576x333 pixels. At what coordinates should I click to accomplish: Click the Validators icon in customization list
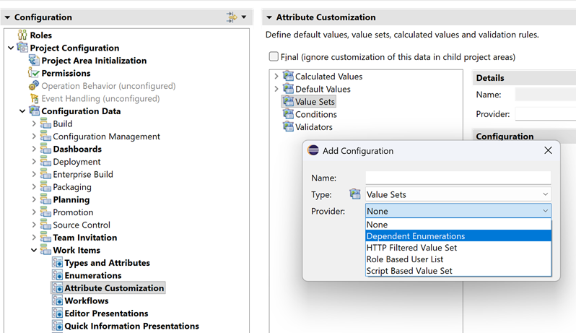click(288, 127)
